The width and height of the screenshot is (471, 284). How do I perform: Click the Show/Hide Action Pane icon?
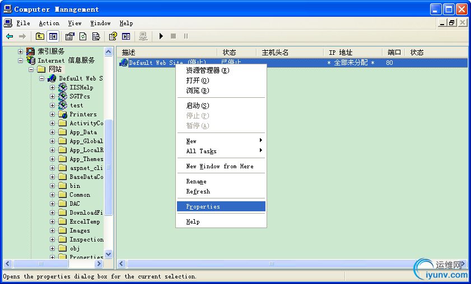coord(126,36)
